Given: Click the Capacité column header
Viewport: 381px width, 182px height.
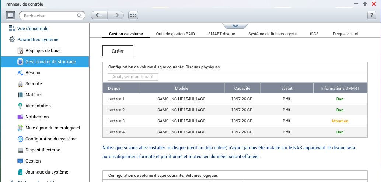Looking at the screenshot, I should click(242, 88).
